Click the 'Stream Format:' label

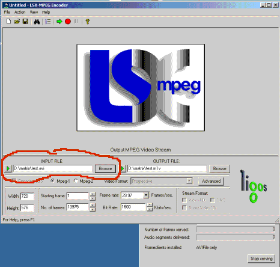point(195,193)
